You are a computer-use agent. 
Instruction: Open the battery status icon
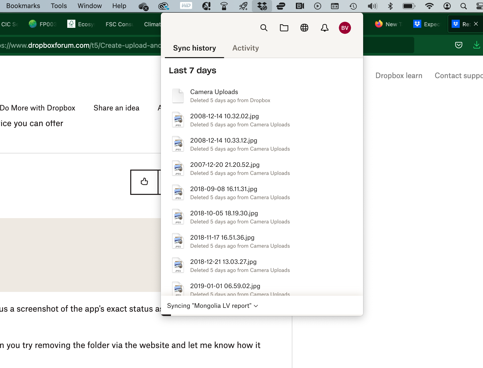(409, 6)
